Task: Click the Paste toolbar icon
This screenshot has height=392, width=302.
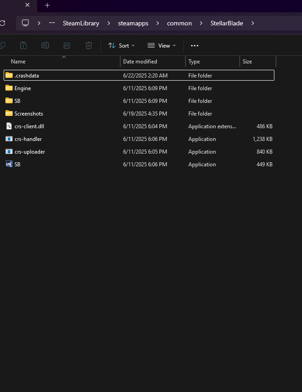Action: point(24,45)
